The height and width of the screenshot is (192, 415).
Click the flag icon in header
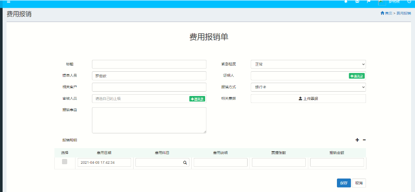click(369, 2)
